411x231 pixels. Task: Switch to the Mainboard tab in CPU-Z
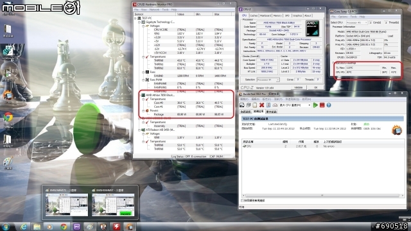point(265,15)
